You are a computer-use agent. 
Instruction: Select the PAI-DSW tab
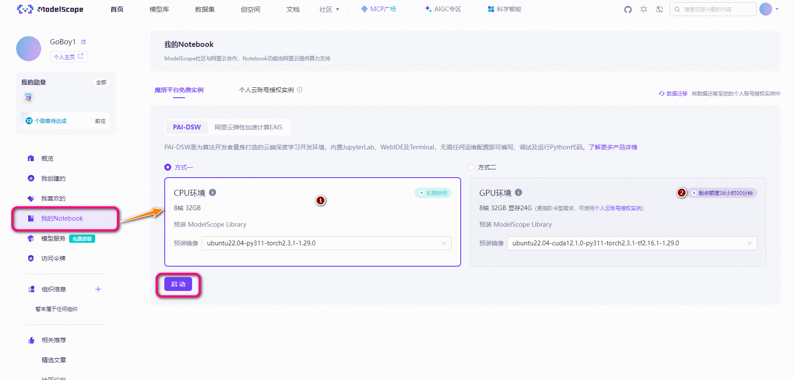187,127
